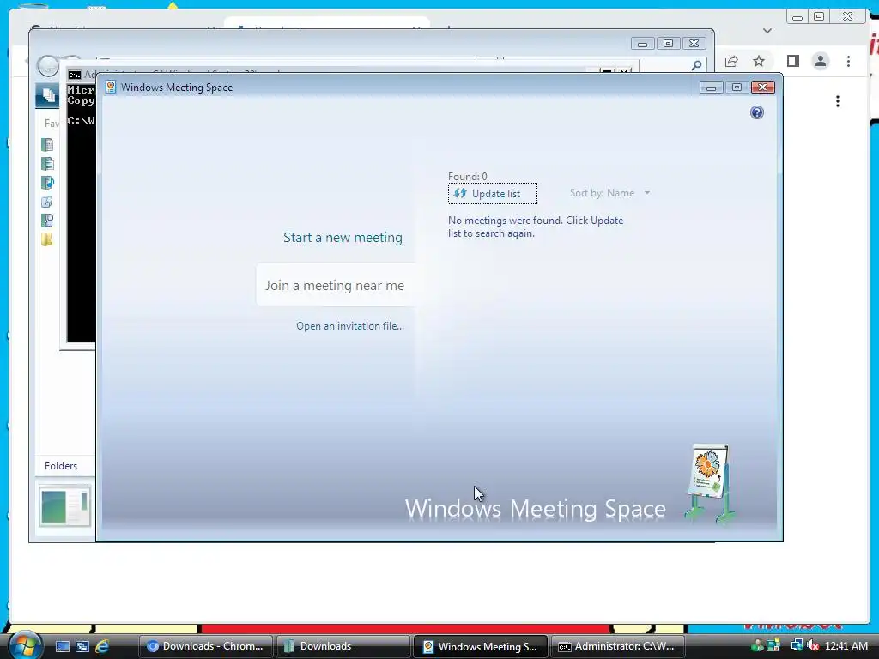Maximize the Explorer Downloads window
879x659 pixels.
tap(668, 44)
